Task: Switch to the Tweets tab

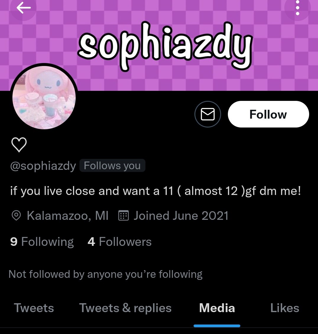Action: tap(34, 308)
